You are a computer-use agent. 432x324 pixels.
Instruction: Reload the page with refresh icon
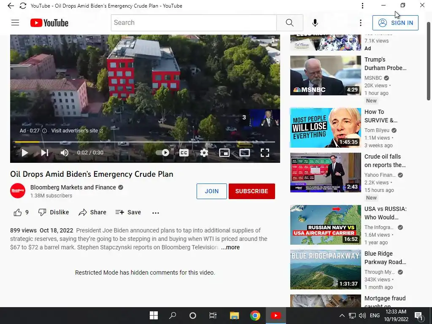23,5
